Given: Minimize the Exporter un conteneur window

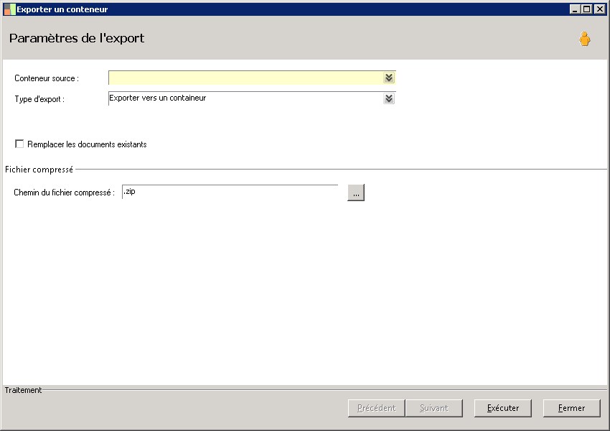Looking at the screenshot, I should pos(575,9).
